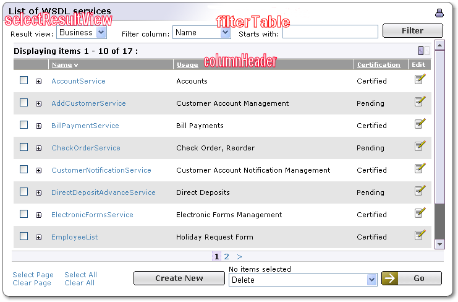This screenshot has width=458, height=302.
Task: Open the Filter column dropdown
Action: pos(201,32)
